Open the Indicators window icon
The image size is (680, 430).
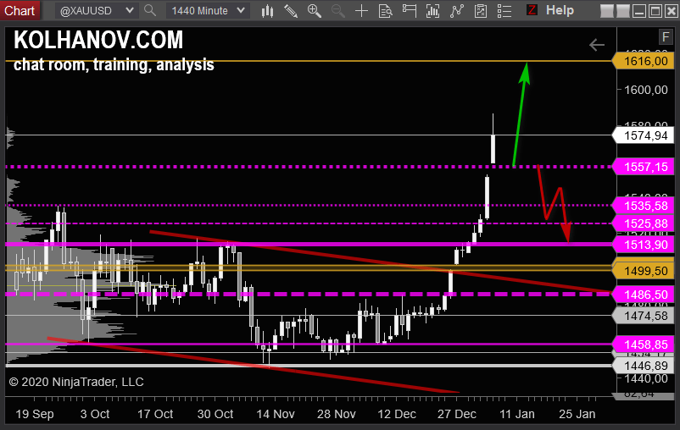434,11
